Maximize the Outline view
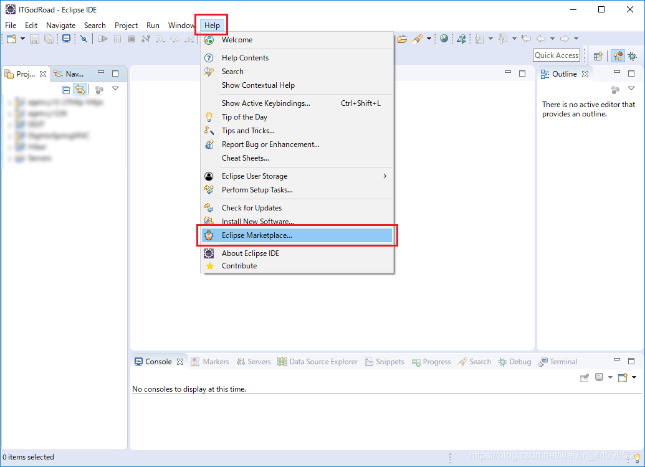 pos(631,73)
